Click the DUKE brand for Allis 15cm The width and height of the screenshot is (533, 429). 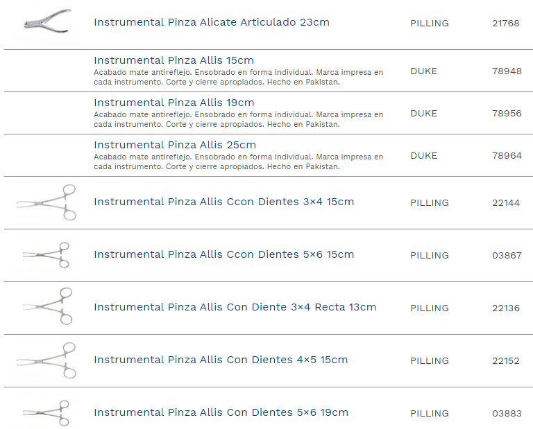[424, 71]
